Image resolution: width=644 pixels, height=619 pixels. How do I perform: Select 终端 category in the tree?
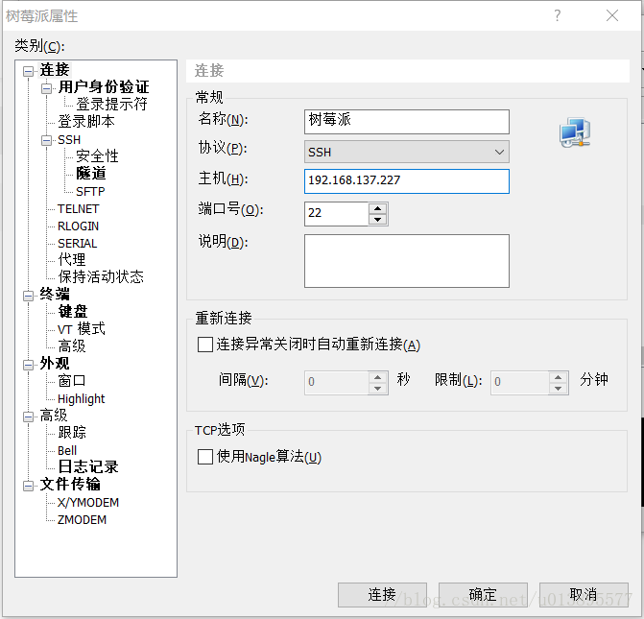tap(55, 294)
